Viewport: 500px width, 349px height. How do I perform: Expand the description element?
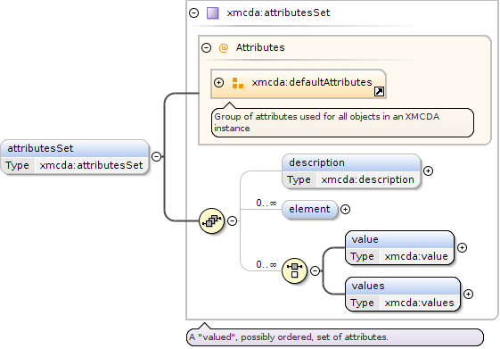click(428, 171)
